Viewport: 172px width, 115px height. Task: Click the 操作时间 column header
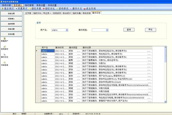click(x=60, y=47)
